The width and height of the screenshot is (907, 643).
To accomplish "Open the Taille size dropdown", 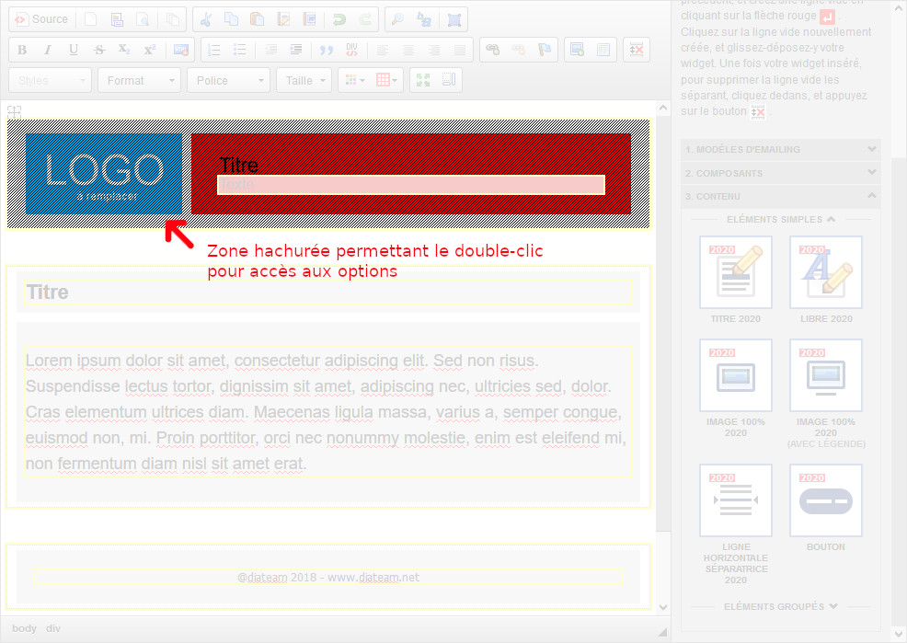I will [x=305, y=80].
